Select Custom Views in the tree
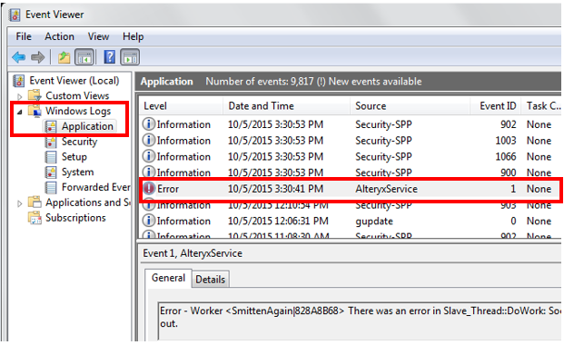 [x=77, y=95]
